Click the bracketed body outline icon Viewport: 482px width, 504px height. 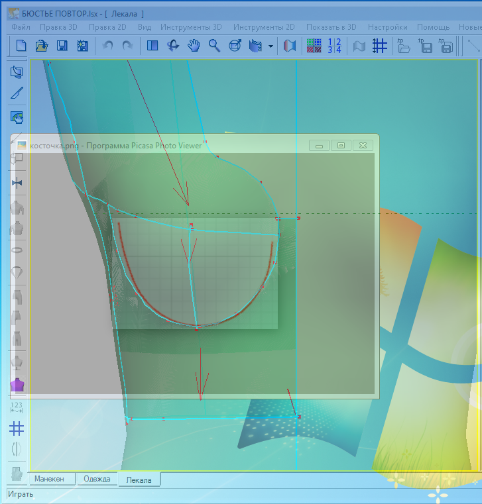point(17,449)
